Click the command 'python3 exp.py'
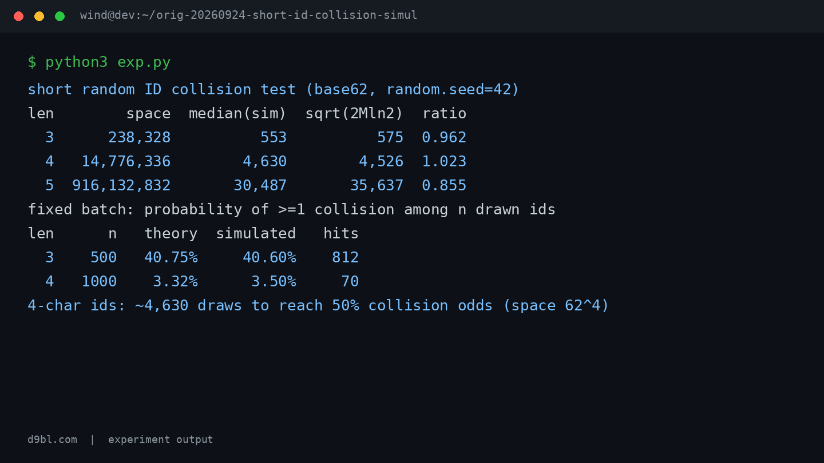The height and width of the screenshot is (463, 824). [x=108, y=62]
